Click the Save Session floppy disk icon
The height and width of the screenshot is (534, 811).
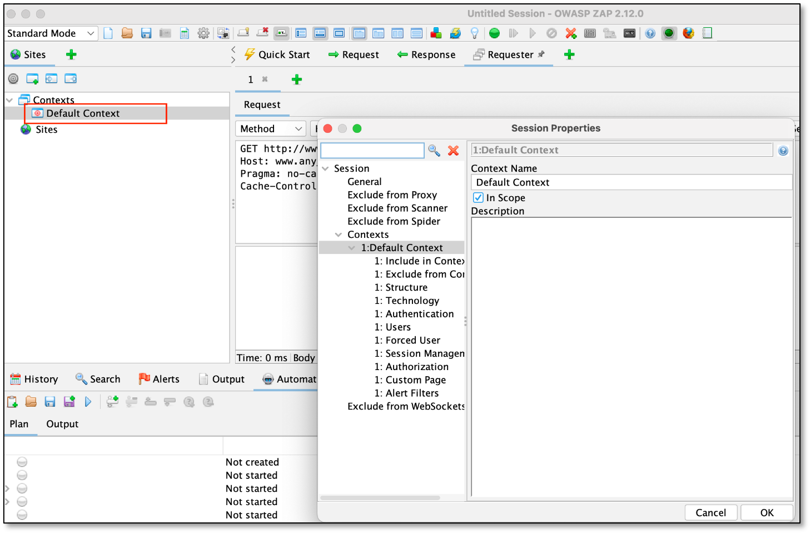point(146,33)
